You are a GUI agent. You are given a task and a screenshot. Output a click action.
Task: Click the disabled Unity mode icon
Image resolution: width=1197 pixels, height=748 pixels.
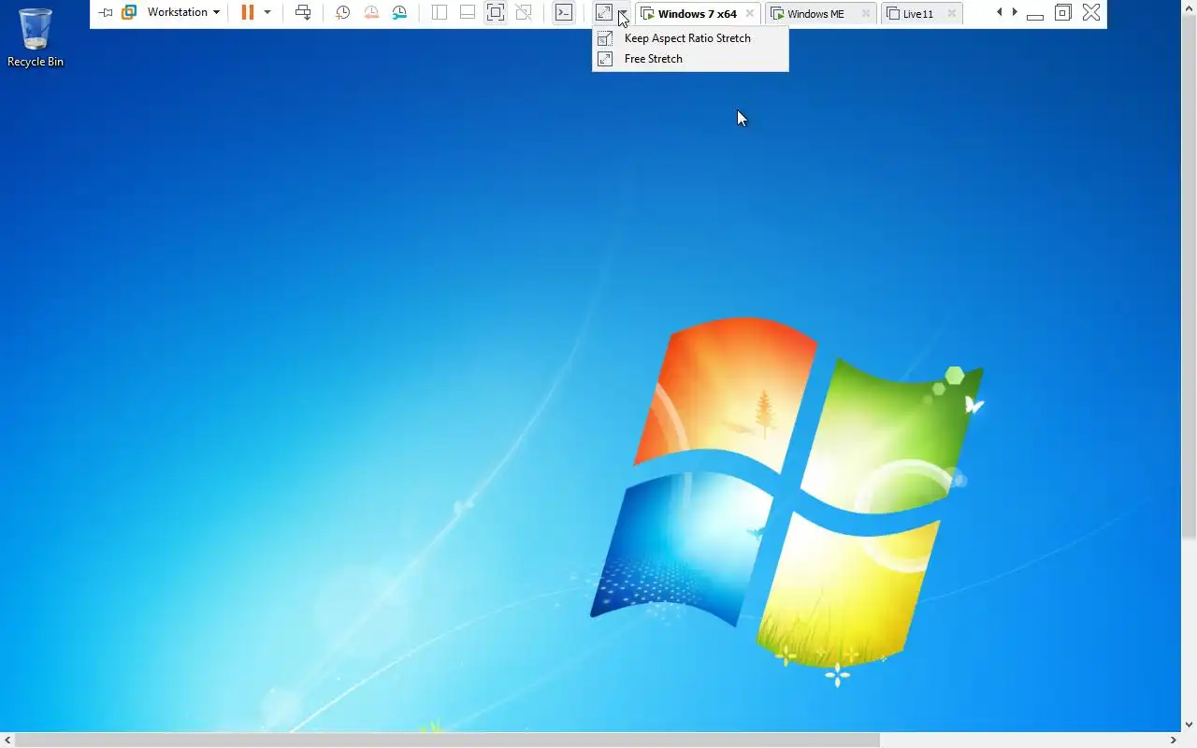[x=524, y=12]
